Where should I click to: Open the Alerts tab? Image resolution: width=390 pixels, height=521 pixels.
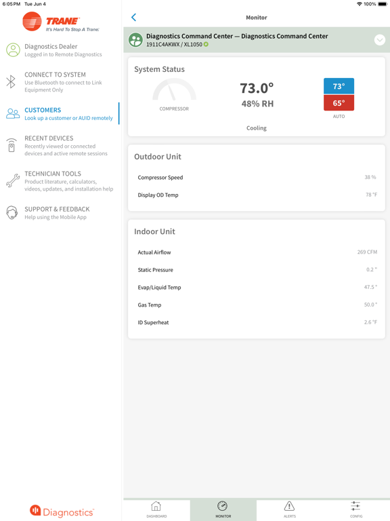(290, 509)
